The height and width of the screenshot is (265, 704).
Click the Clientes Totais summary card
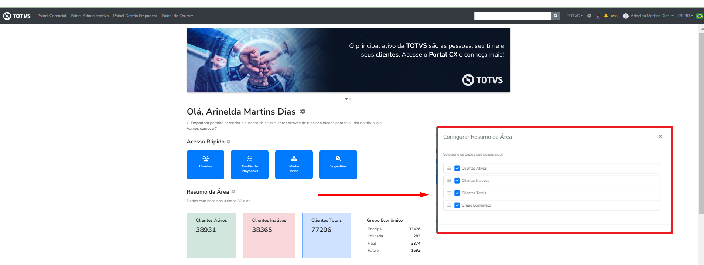[327, 235]
